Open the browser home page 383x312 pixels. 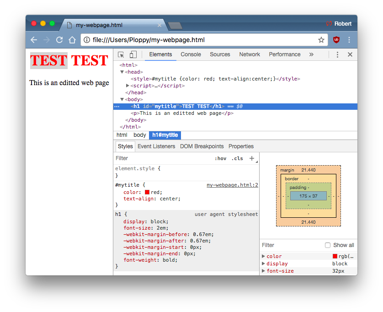[72, 40]
